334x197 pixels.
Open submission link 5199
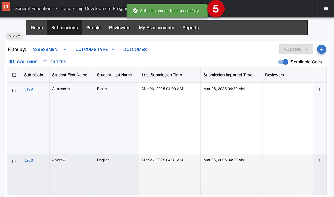(28, 89)
